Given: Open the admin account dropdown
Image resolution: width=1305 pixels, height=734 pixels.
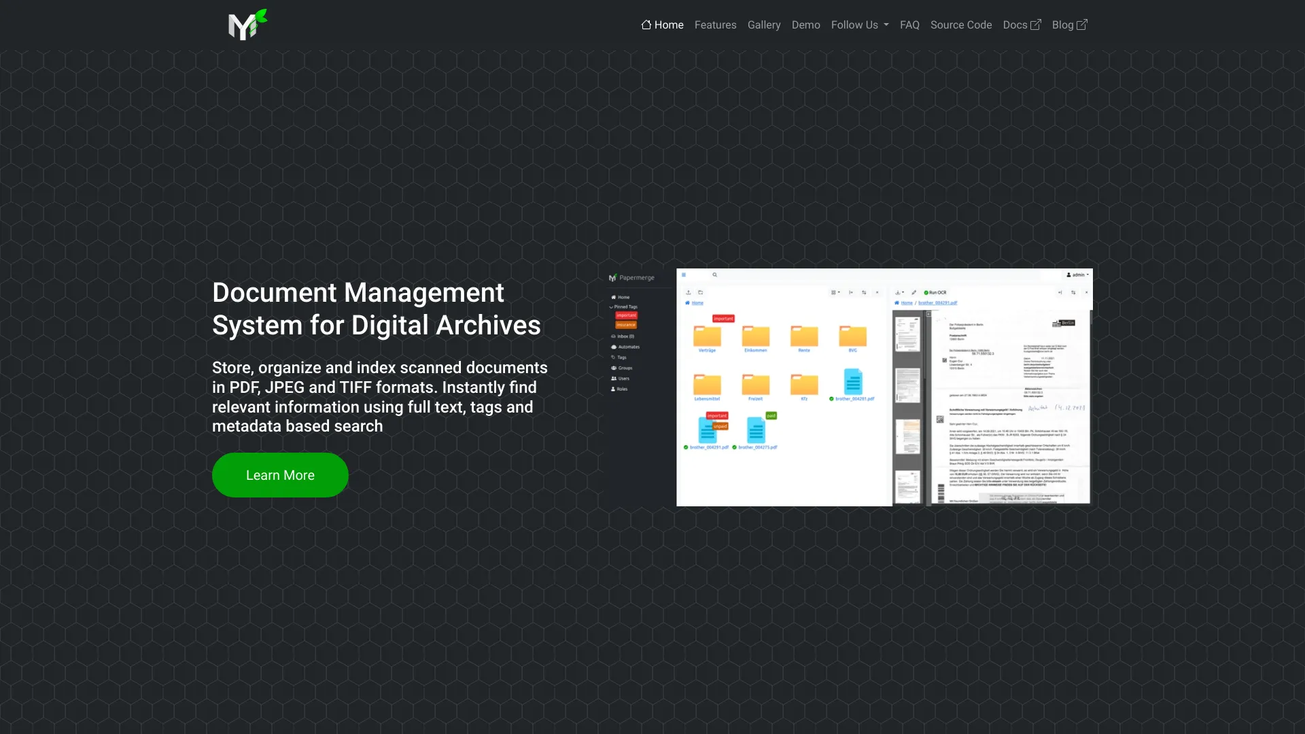Looking at the screenshot, I should (1077, 275).
